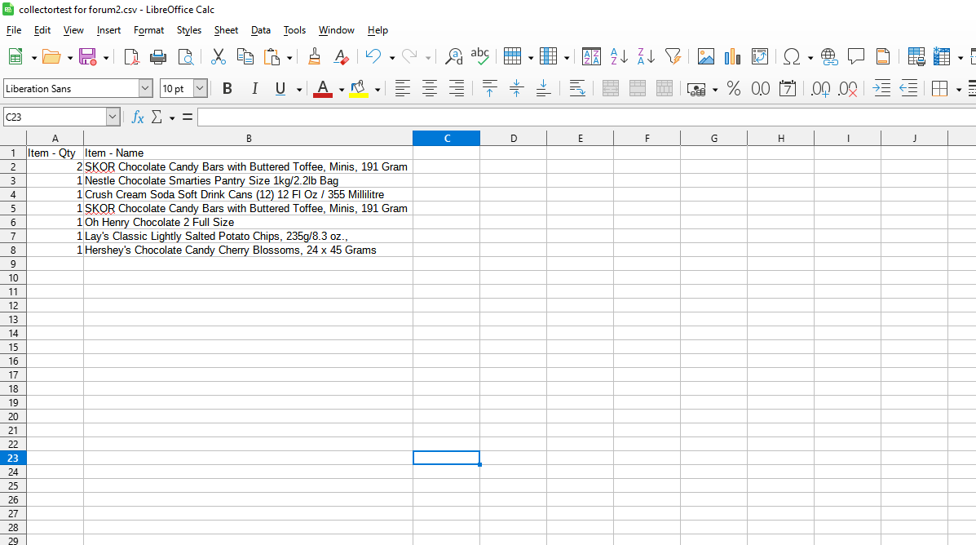
Task: Open the font size dropdown
Action: [200, 88]
